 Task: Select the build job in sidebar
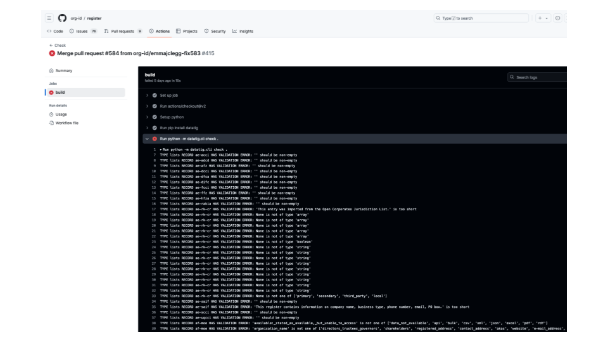point(85,92)
